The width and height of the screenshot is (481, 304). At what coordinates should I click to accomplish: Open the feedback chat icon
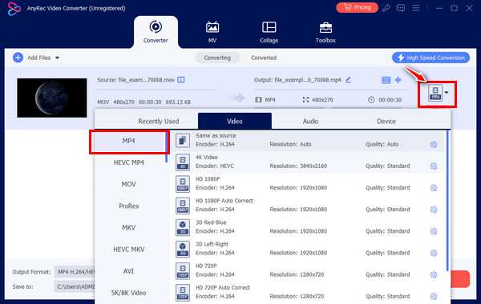(401, 8)
